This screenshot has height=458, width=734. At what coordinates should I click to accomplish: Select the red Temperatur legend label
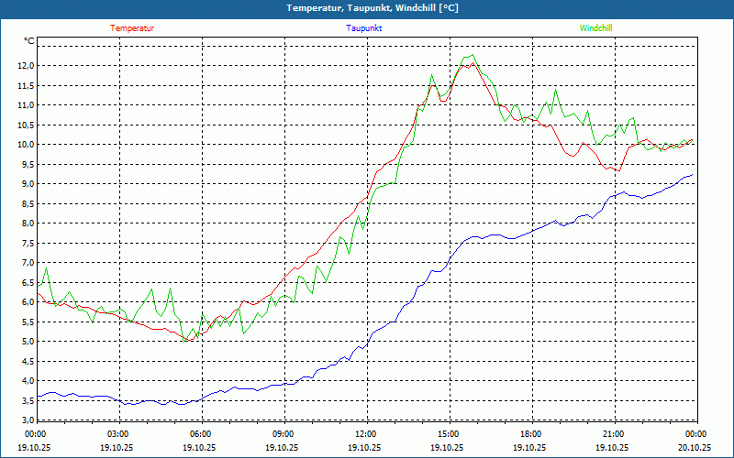(x=132, y=28)
